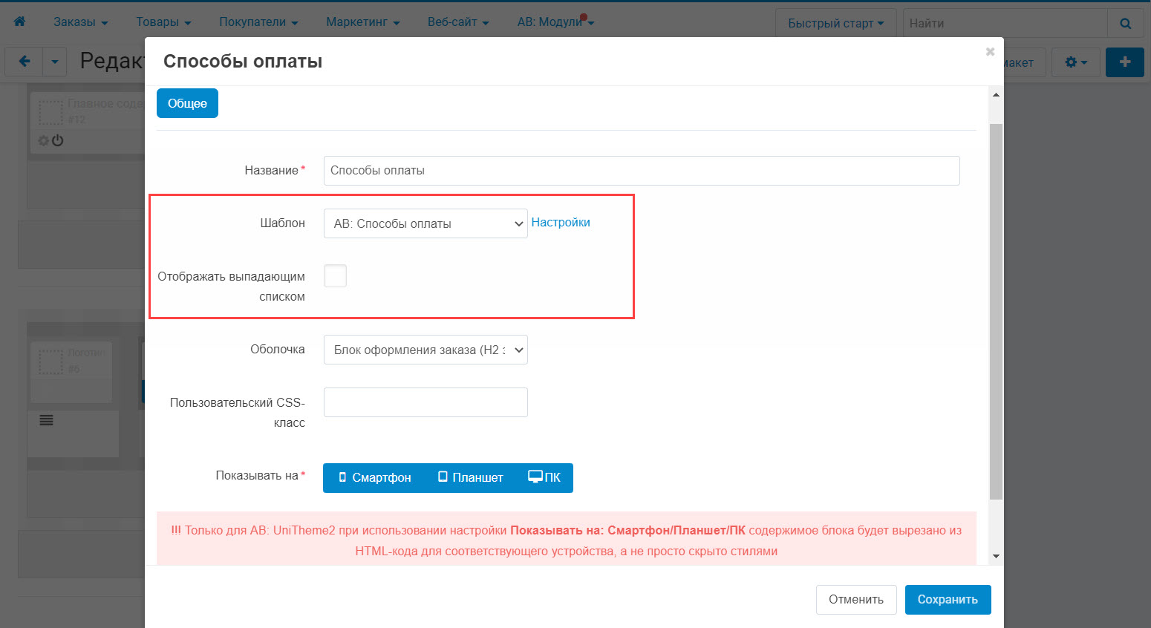The width and height of the screenshot is (1151, 628).
Task: Enable Отображать выпадающим списком checkbox
Action: coord(335,275)
